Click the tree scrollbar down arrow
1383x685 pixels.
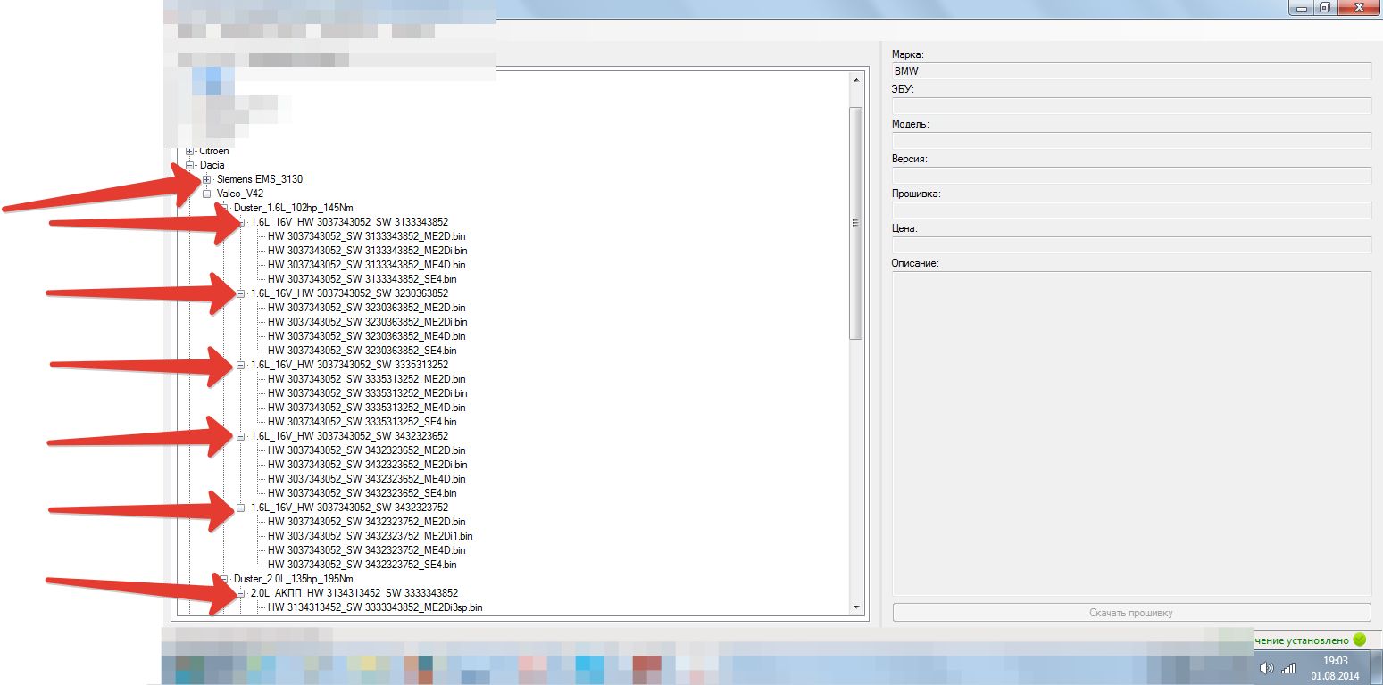point(856,607)
